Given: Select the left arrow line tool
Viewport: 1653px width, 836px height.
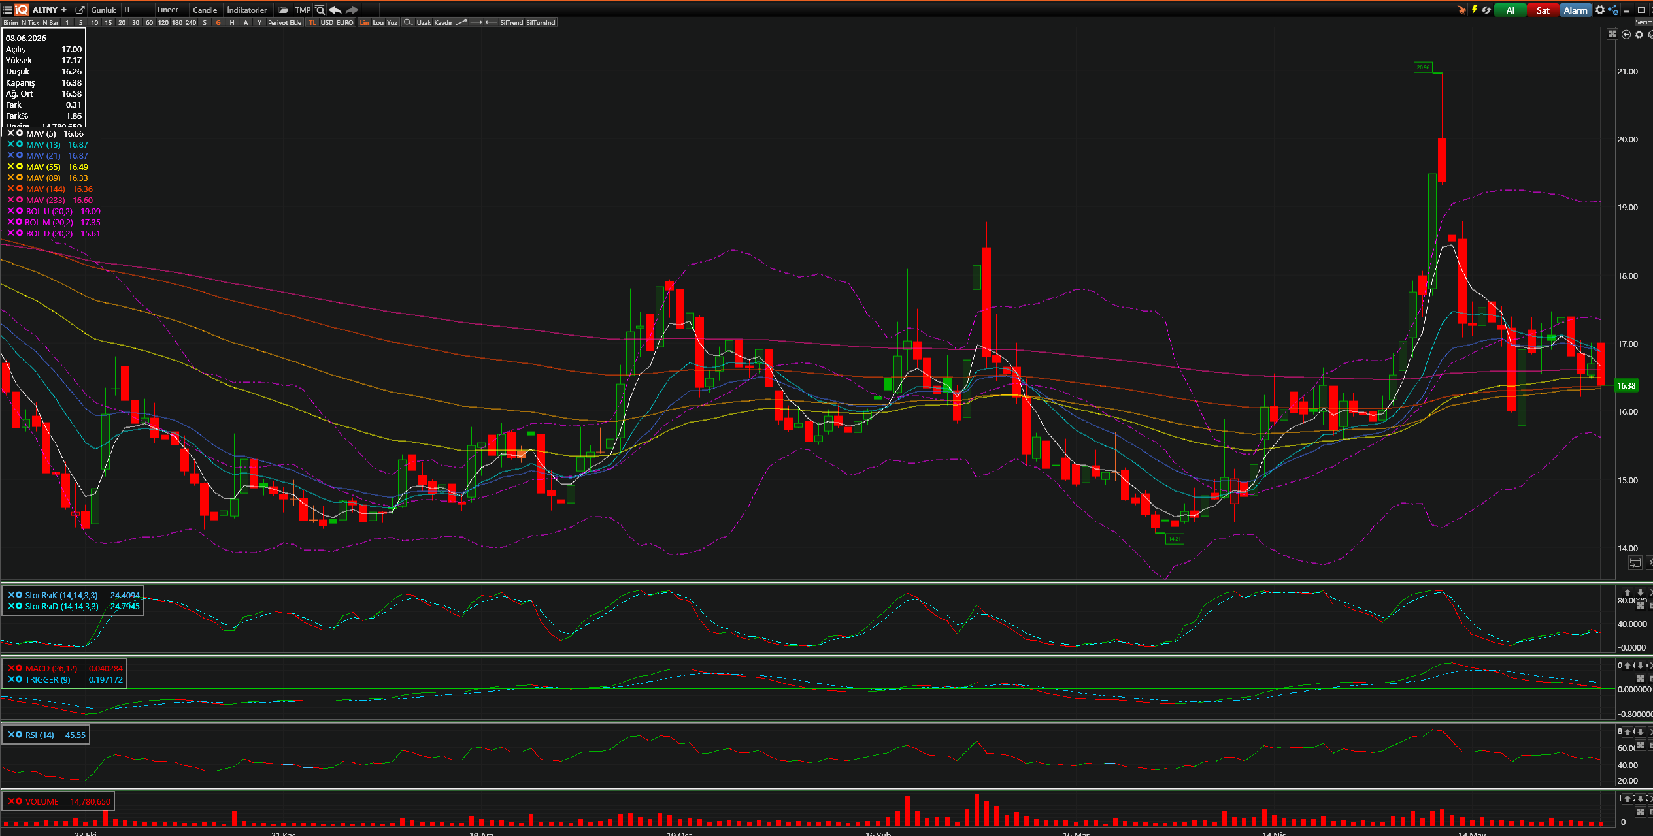Looking at the screenshot, I should [492, 22].
